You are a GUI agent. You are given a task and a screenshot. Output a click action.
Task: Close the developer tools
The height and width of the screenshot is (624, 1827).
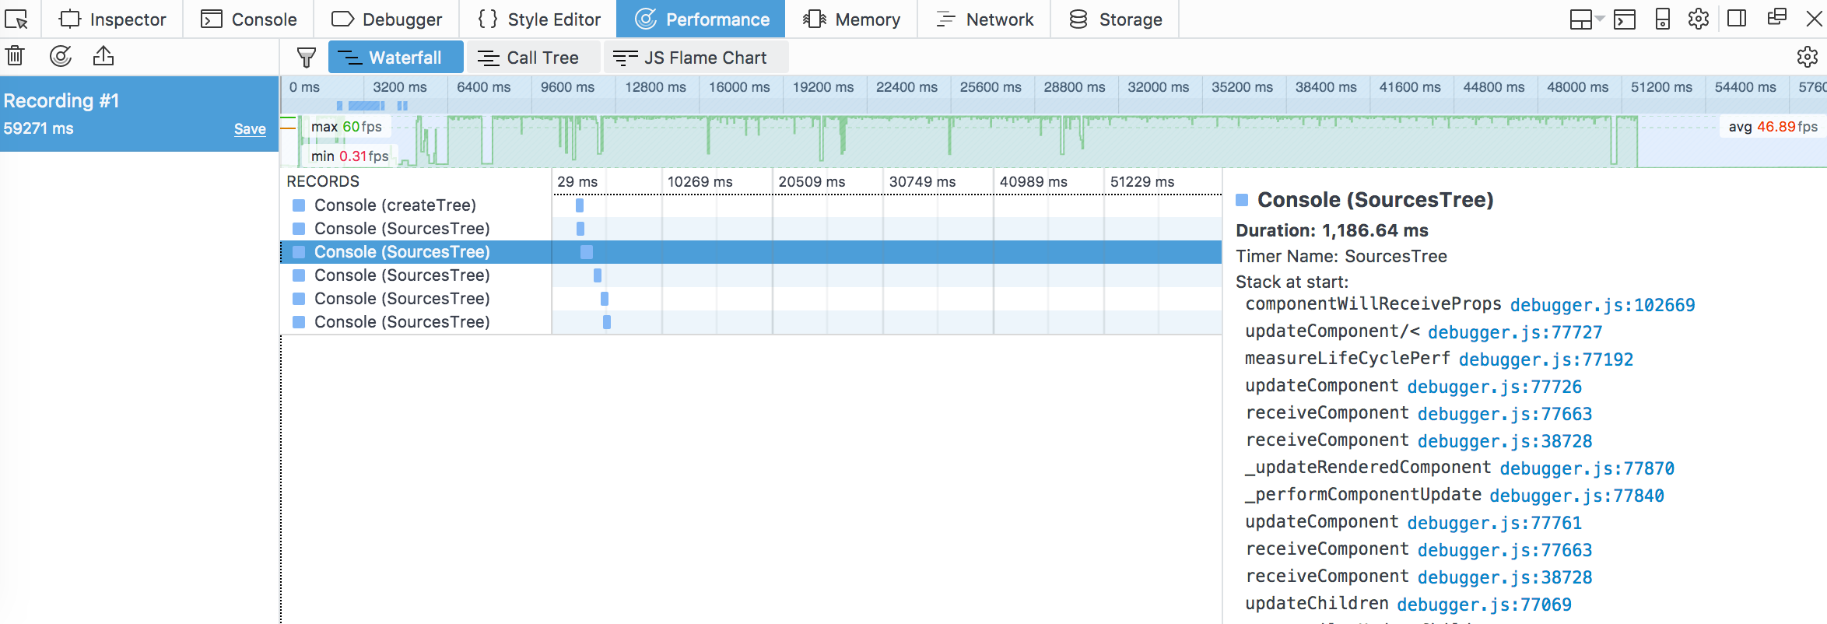(x=1814, y=19)
